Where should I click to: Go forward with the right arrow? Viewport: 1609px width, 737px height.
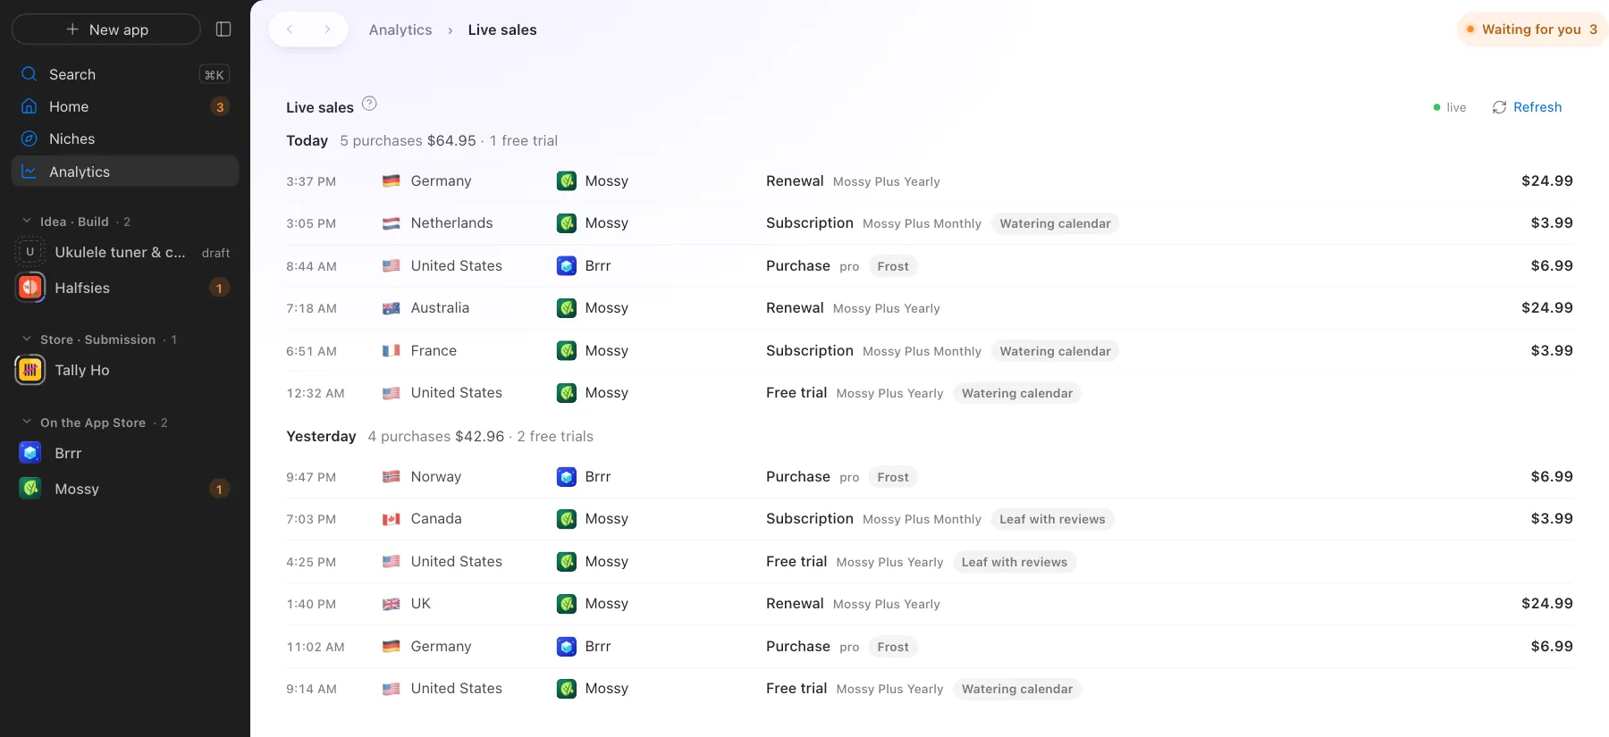327,29
